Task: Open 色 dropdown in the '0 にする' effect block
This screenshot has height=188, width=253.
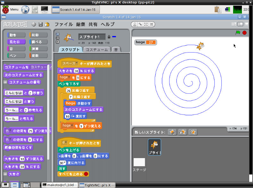Action: point(8,140)
